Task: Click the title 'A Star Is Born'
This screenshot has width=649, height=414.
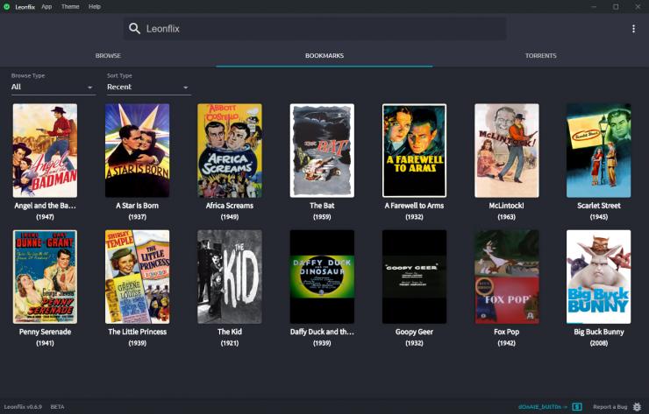Action: pos(137,206)
